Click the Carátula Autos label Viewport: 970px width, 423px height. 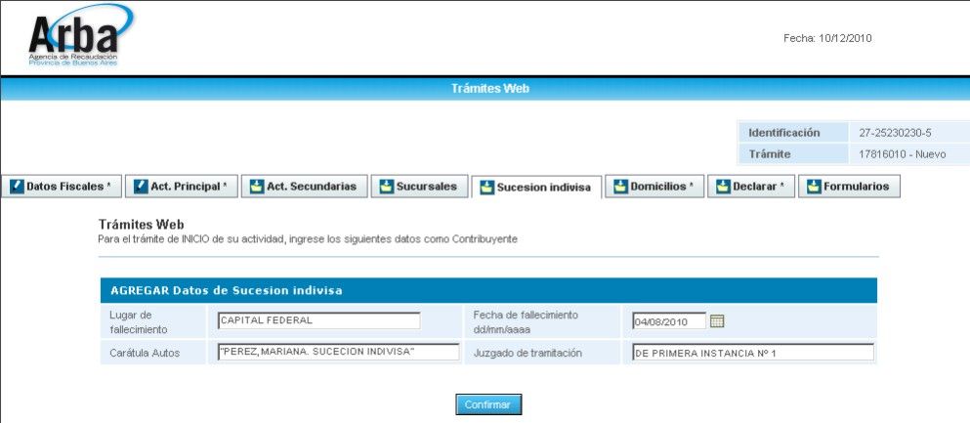click(145, 353)
